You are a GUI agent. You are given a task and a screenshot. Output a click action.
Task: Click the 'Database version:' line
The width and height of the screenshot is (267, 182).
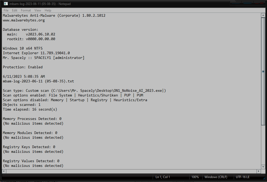(20, 29)
